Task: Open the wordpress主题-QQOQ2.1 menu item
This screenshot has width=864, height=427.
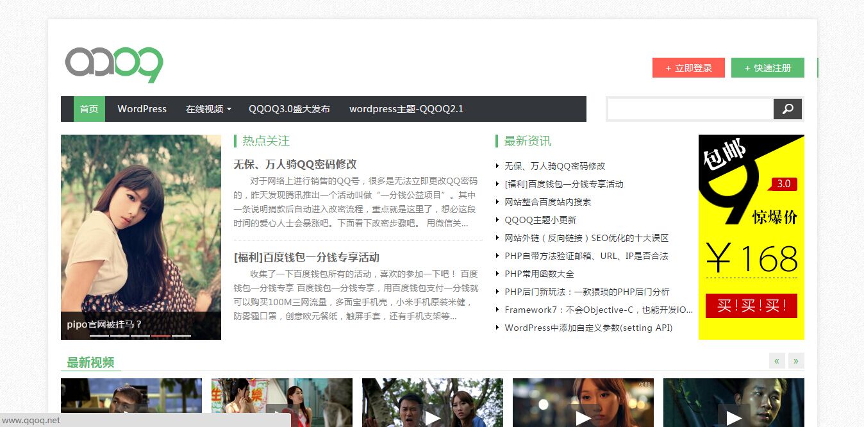Action: point(406,109)
